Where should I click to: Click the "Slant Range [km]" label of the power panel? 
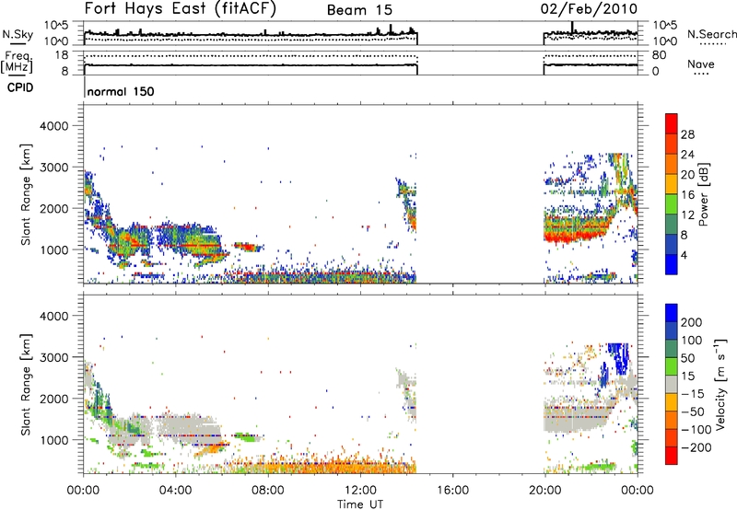click(26, 194)
